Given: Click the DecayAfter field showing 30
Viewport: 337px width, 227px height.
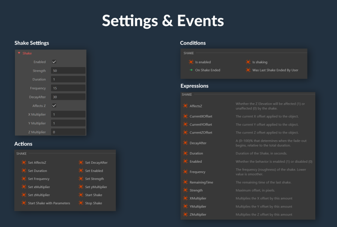Looking at the screenshot, I should (x=68, y=97).
